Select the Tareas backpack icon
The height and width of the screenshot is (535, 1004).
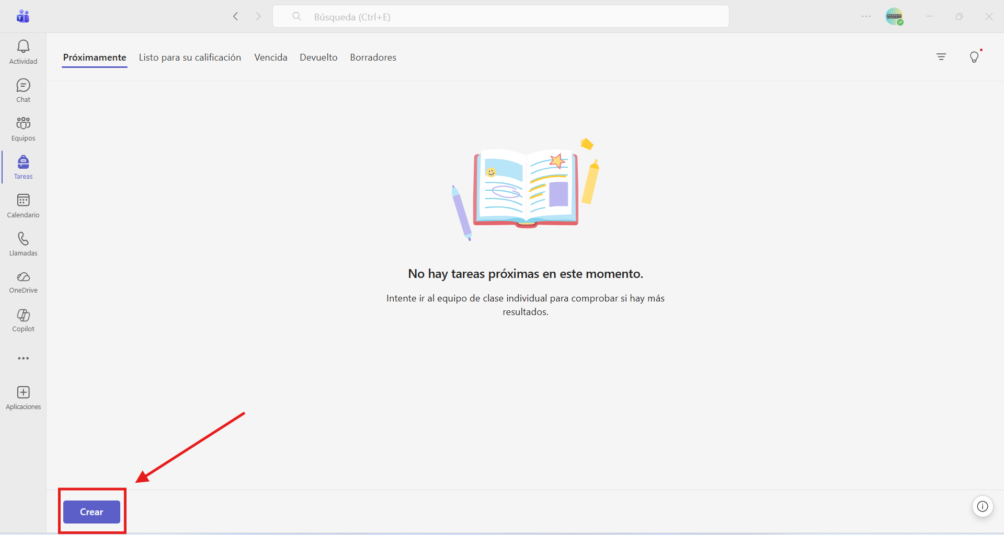tap(23, 162)
